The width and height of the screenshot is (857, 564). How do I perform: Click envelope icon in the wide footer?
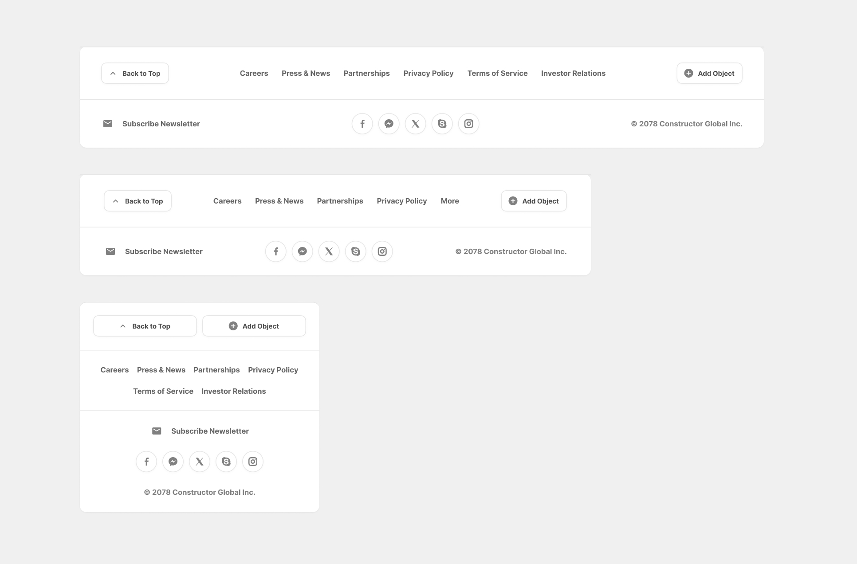(108, 124)
